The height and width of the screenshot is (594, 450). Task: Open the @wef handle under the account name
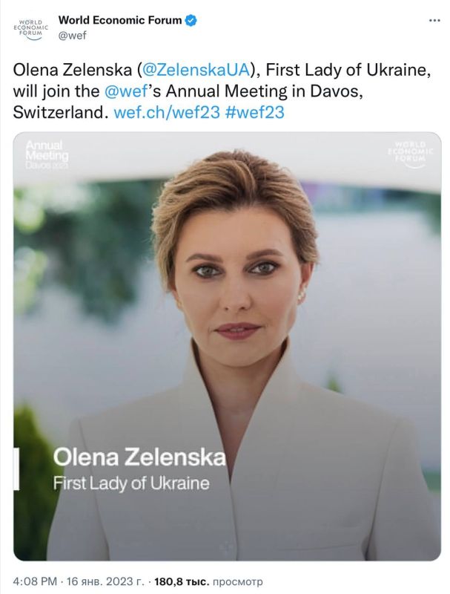[x=72, y=35]
